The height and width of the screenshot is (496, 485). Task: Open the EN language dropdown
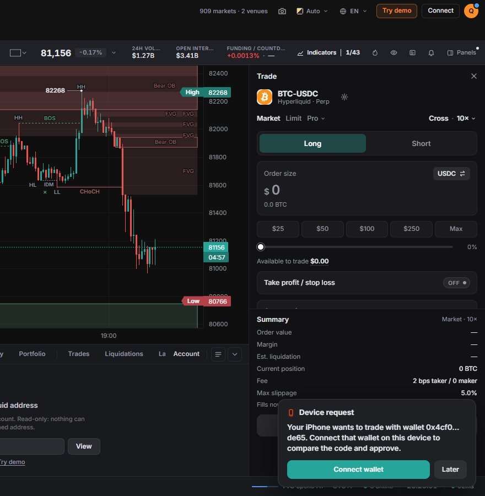coord(353,11)
